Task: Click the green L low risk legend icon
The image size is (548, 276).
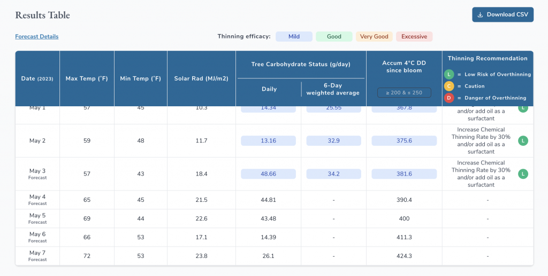Action: pos(450,74)
